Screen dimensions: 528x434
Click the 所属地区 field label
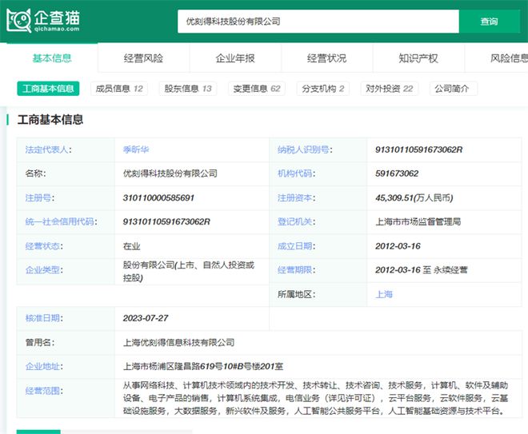point(296,295)
